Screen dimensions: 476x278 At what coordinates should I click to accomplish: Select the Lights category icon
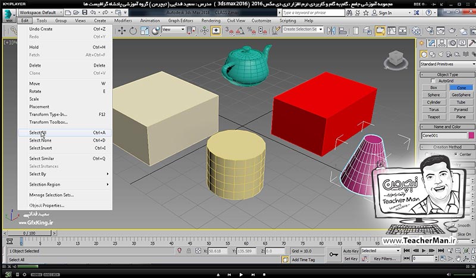coord(440,54)
